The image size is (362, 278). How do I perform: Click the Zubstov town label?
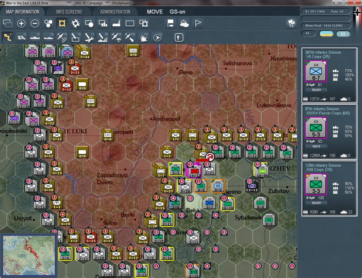279,191
